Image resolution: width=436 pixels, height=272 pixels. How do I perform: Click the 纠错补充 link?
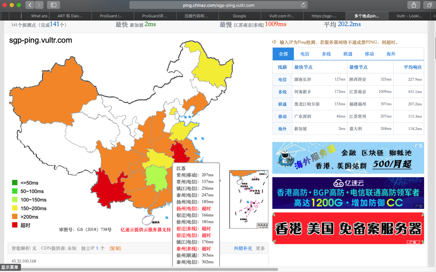tap(243, 248)
